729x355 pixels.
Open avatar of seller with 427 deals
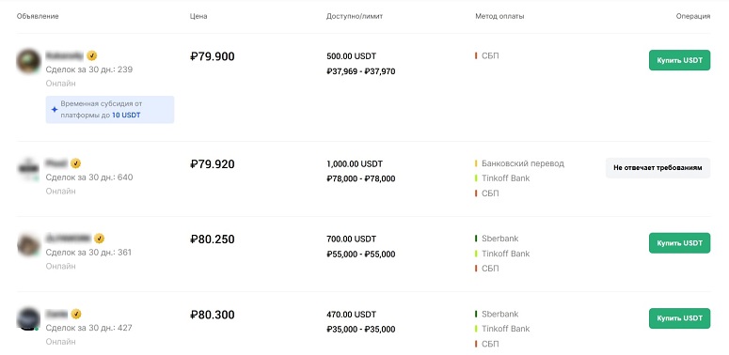pos(29,319)
